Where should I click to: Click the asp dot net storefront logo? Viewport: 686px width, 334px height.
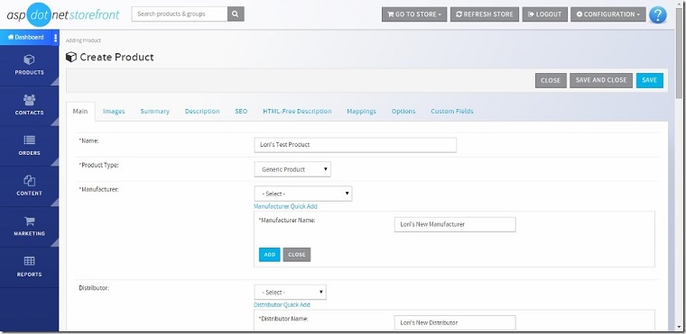point(63,14)
